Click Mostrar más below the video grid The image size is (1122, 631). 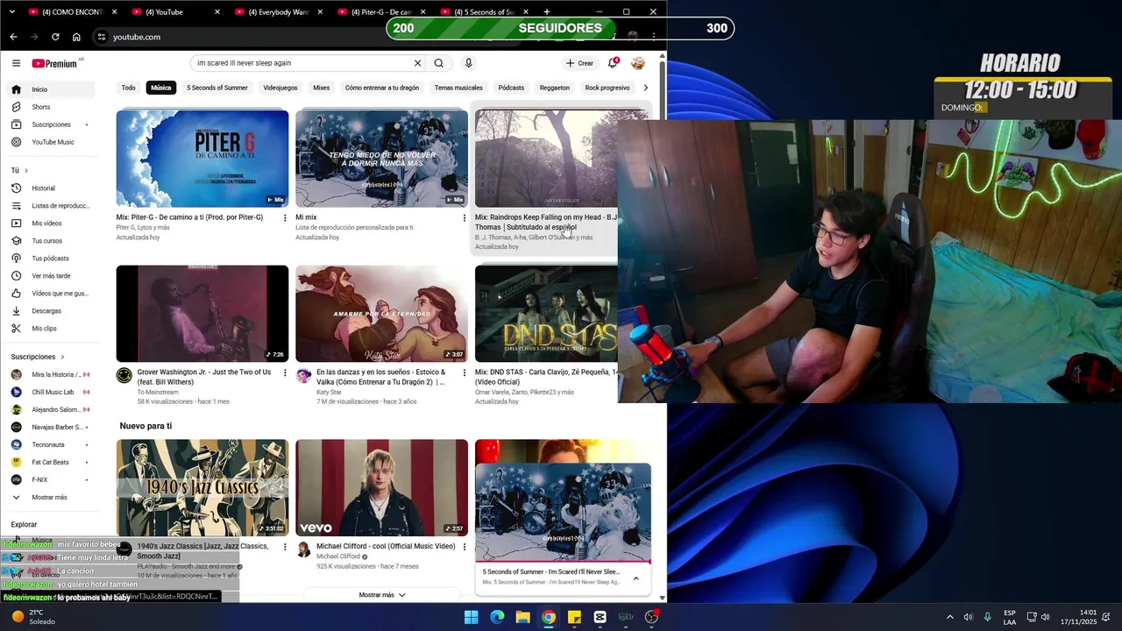382,595
